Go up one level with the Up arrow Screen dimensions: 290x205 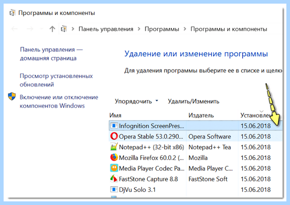coord(52,29)
